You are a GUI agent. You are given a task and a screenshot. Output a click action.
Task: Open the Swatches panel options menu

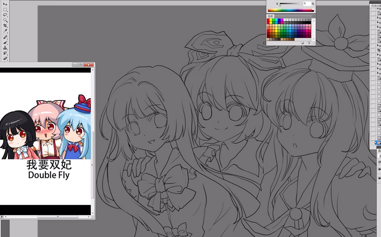point(313,16)
